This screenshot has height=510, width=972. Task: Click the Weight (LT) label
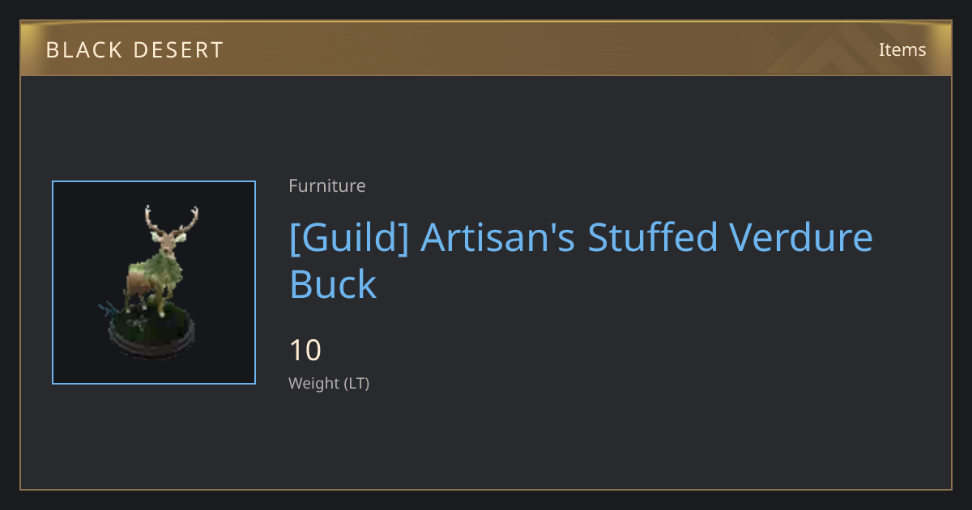click(x=329, y=384)
